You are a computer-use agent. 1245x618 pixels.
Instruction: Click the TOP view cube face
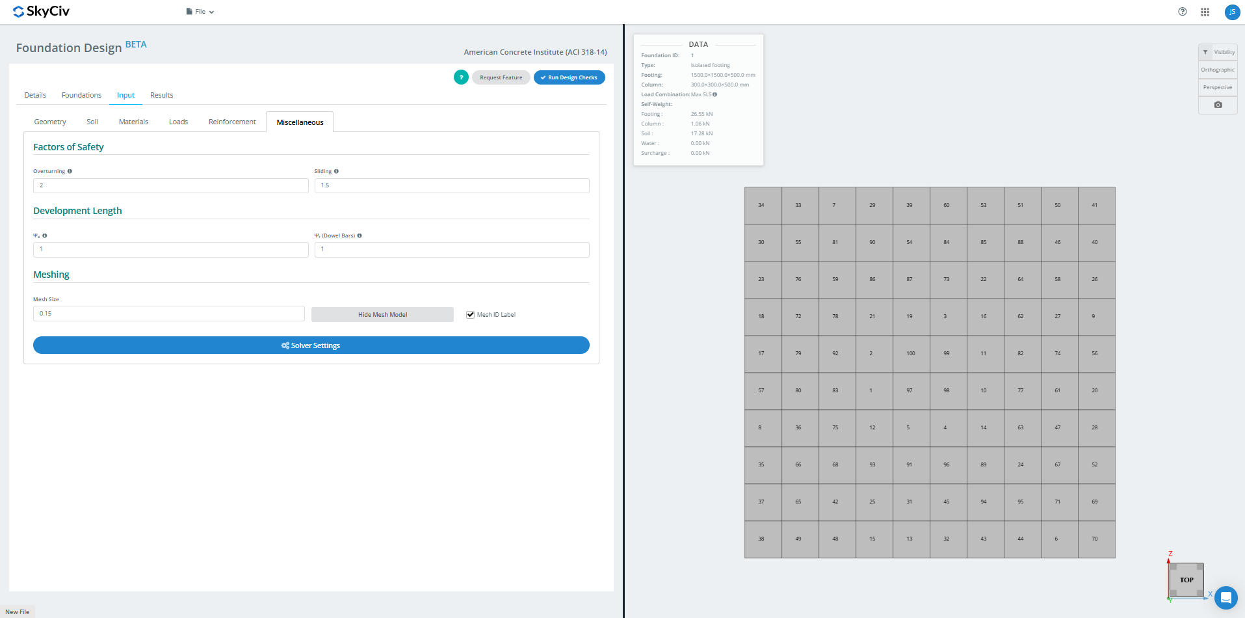click(1186, 580)
